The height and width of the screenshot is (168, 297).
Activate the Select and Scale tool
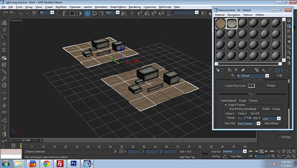click(101, 14)
